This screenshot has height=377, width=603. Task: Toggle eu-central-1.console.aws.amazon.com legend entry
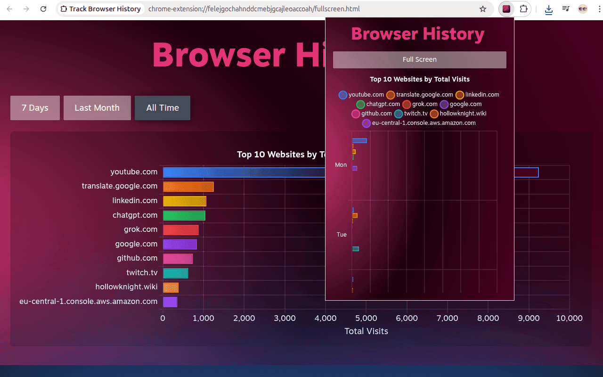coord(424,123)
